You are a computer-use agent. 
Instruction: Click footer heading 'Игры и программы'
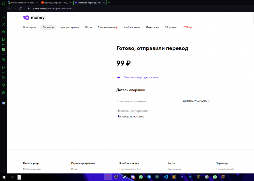point(83,163)
